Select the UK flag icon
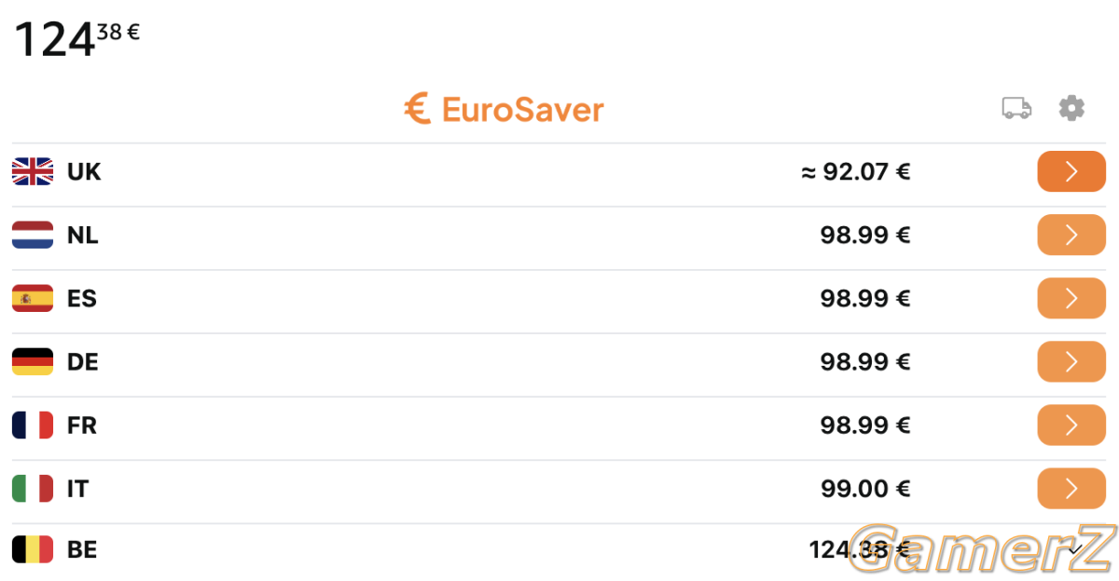The width and height of the screenshot is (1119, 581). click(x=33, y=171)
